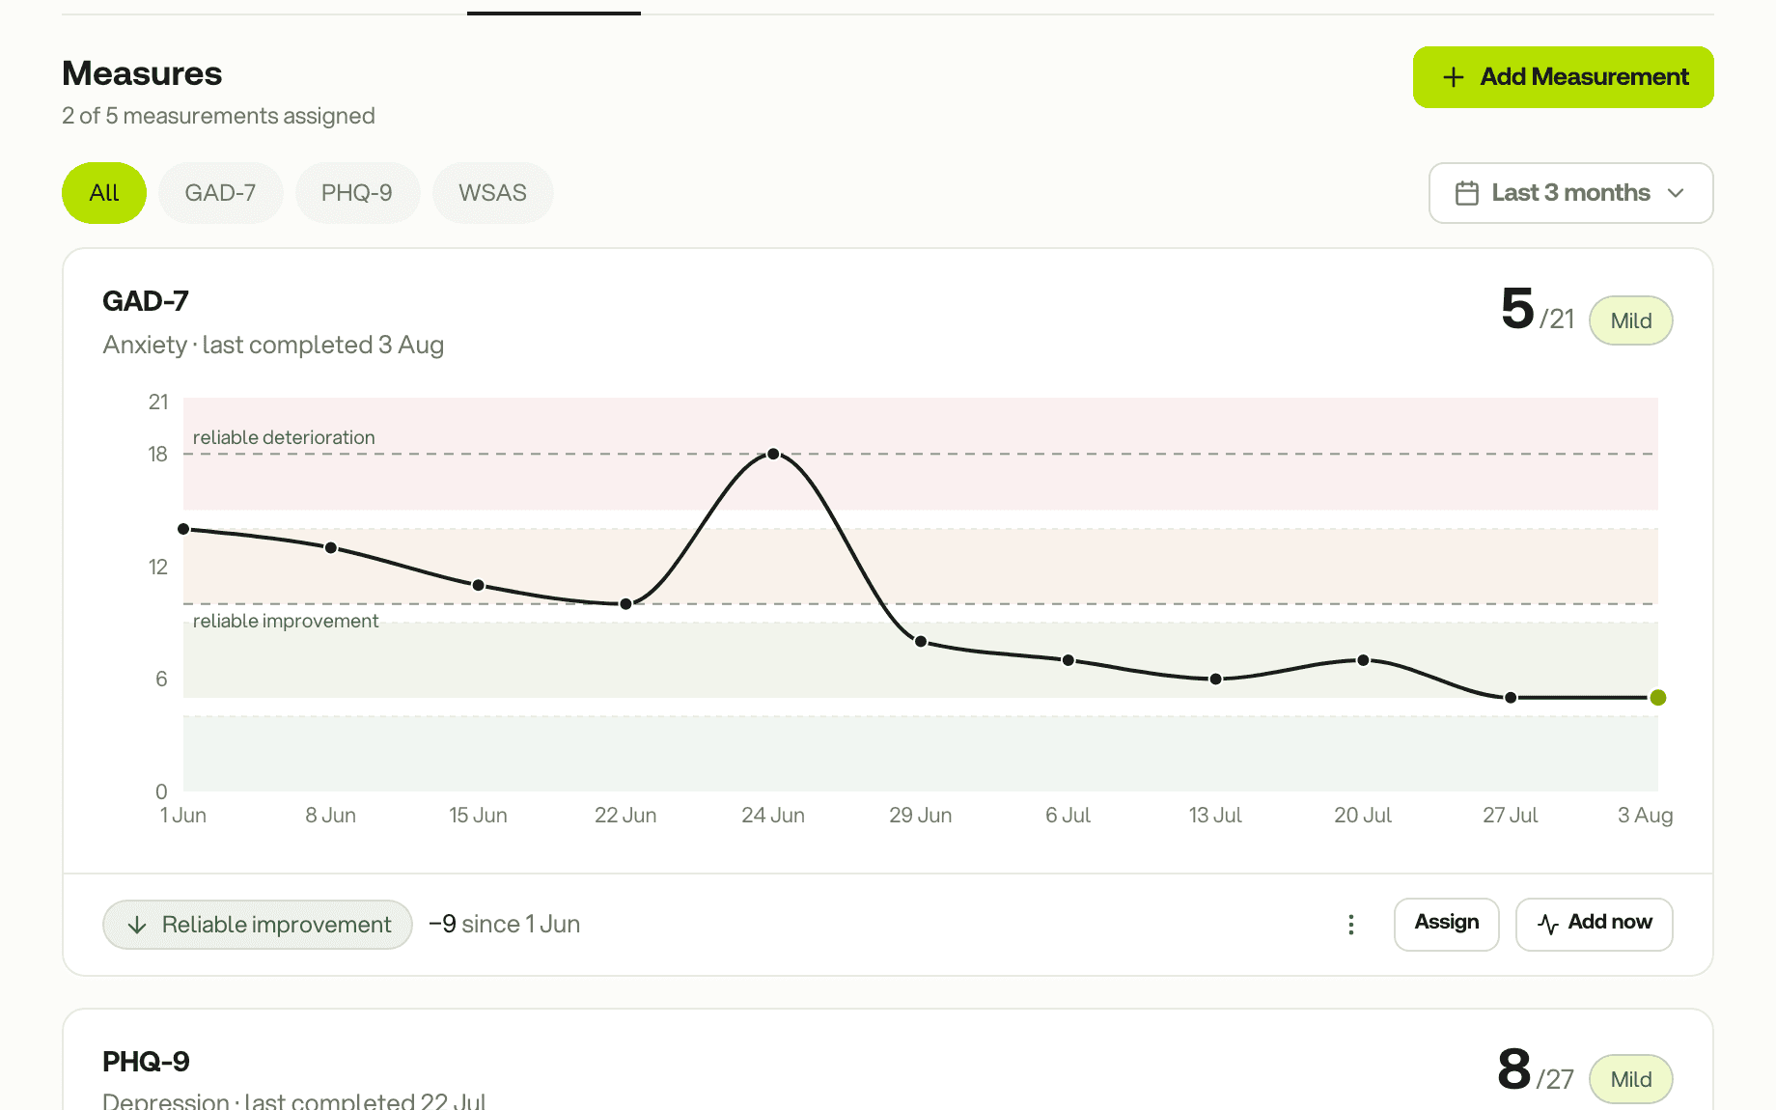This screenshot has height=1110, width=1776.
Task: Select the 29 Jun data point on chart
Action: [x=921, y=642]
